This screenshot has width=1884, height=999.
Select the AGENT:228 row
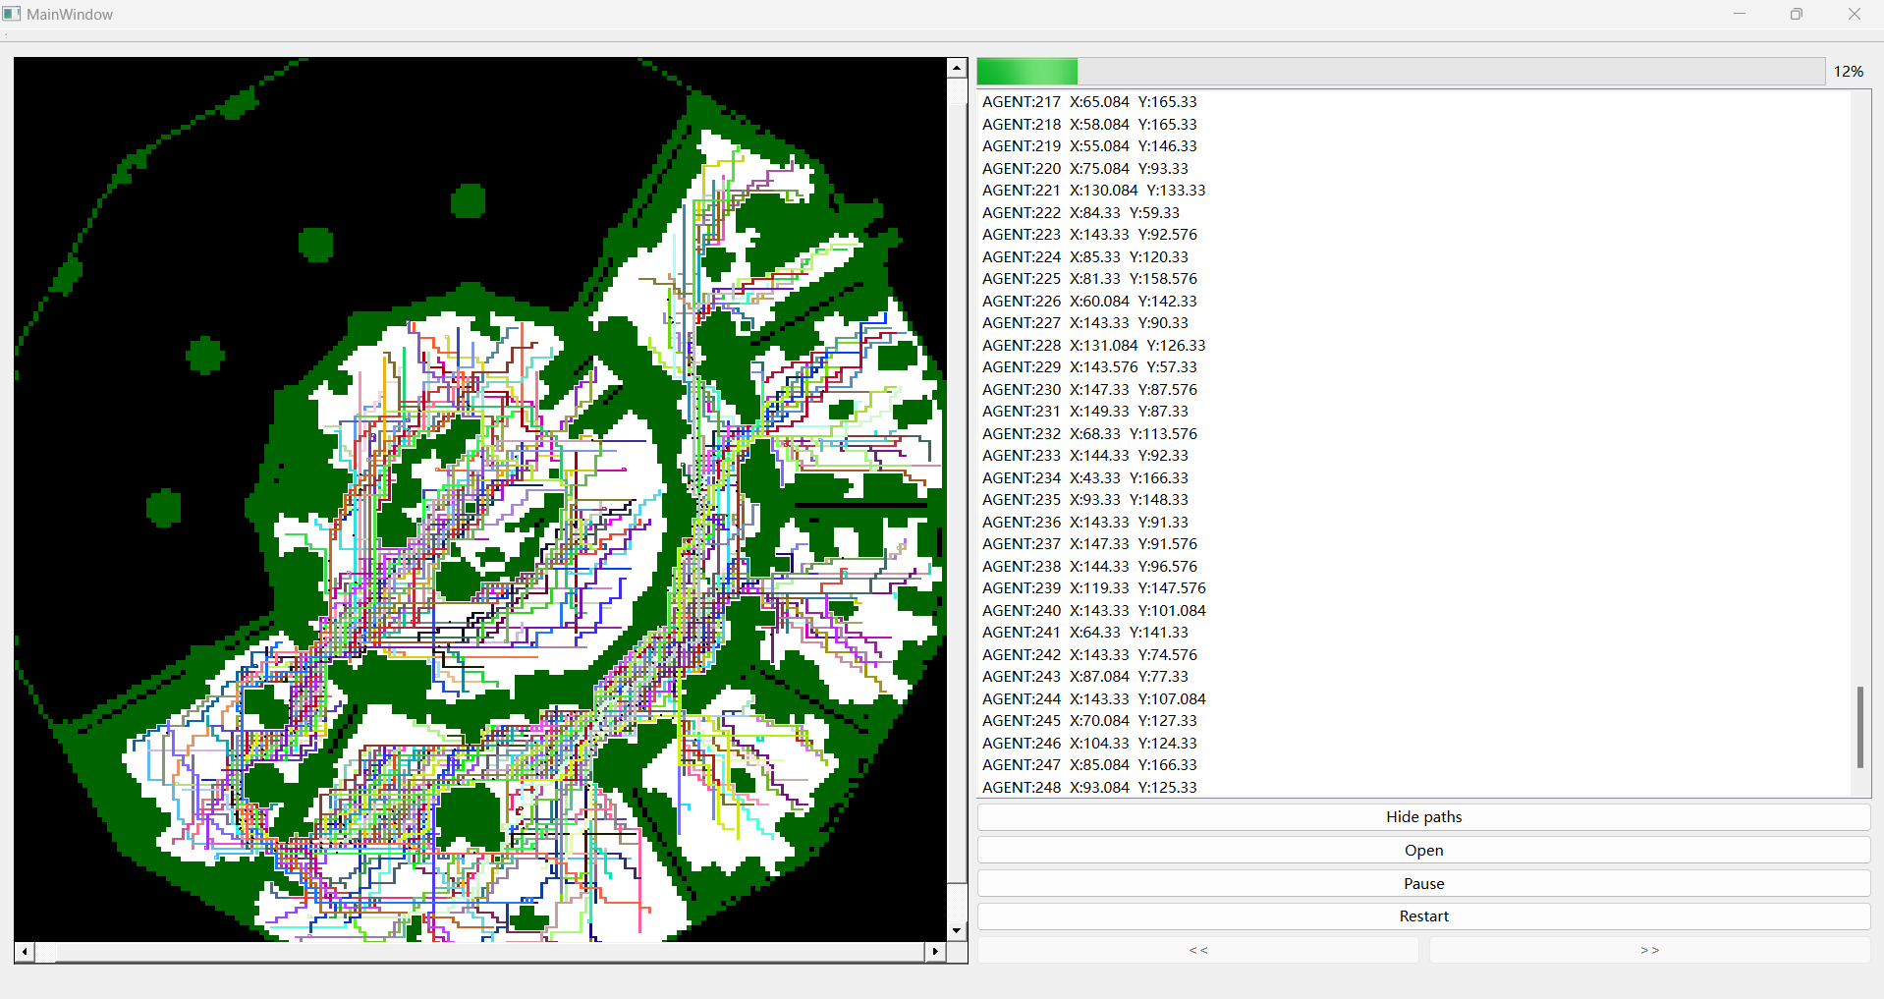click(1414, 345)
